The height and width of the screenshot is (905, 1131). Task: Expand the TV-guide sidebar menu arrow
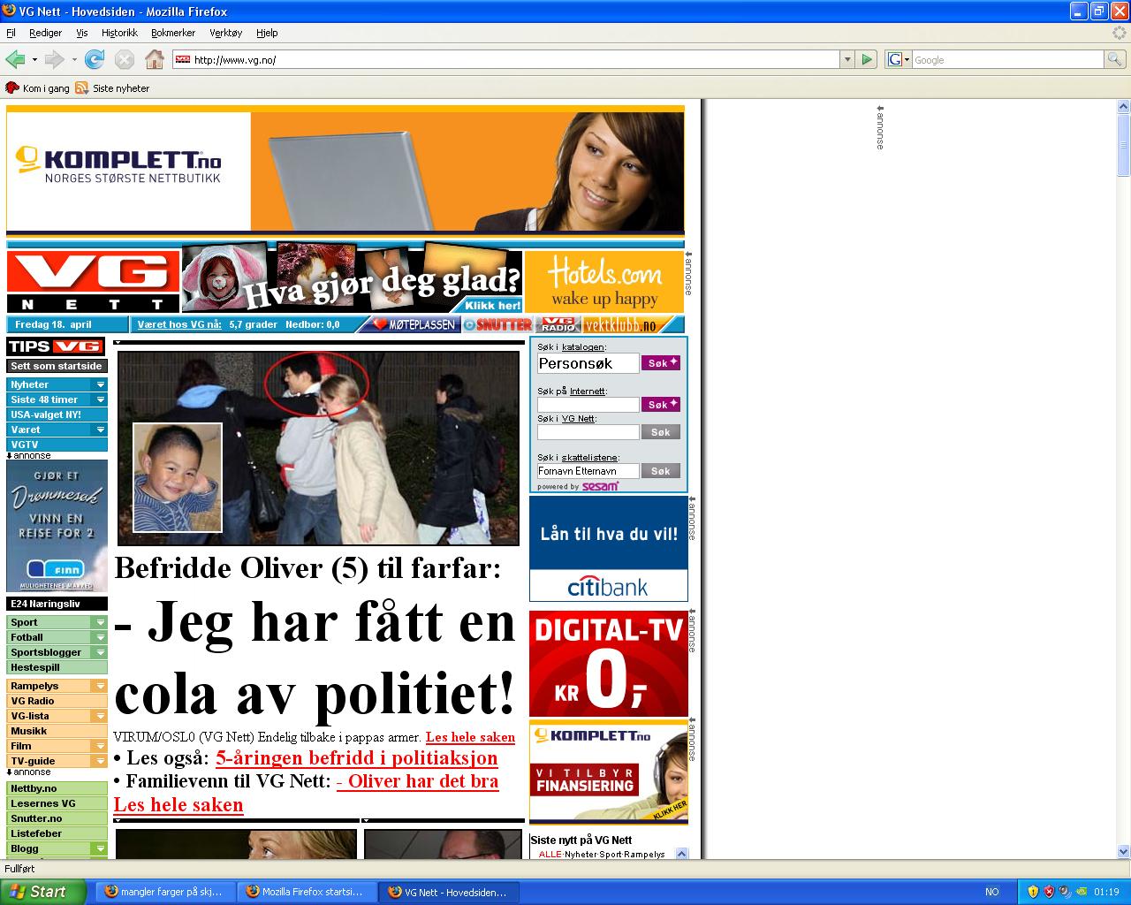pos(101,761)
